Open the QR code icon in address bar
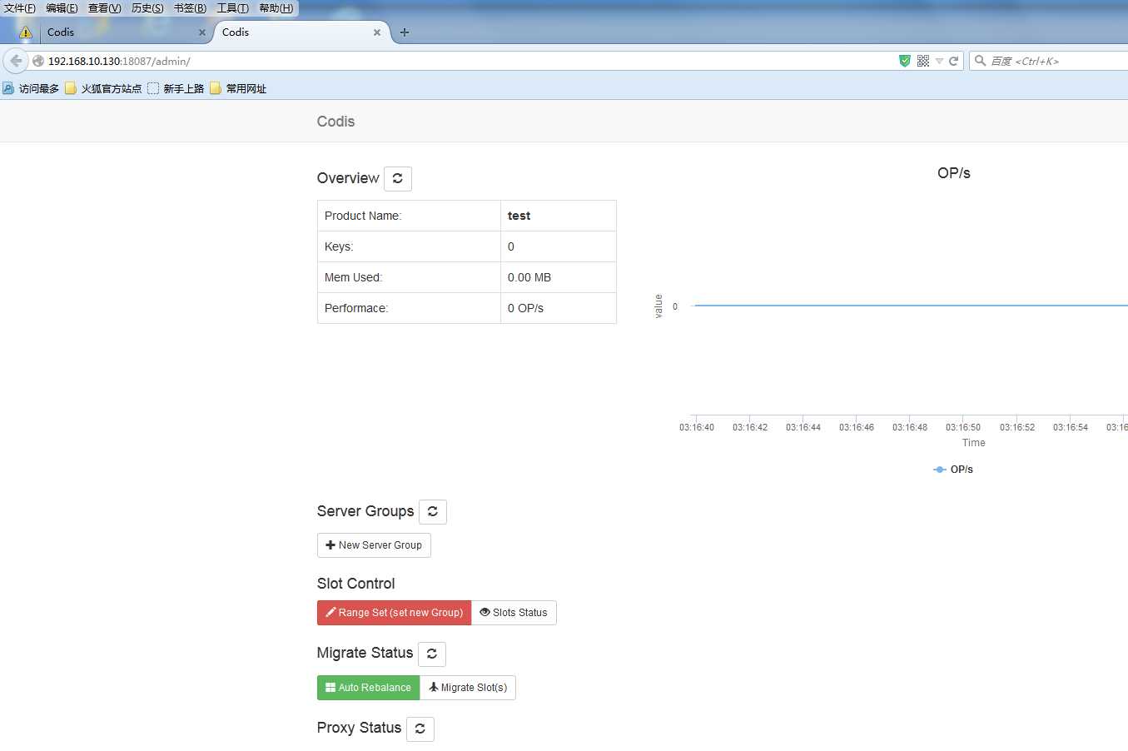The width and height of the screenshot is (1128, 751). point(923,61)
